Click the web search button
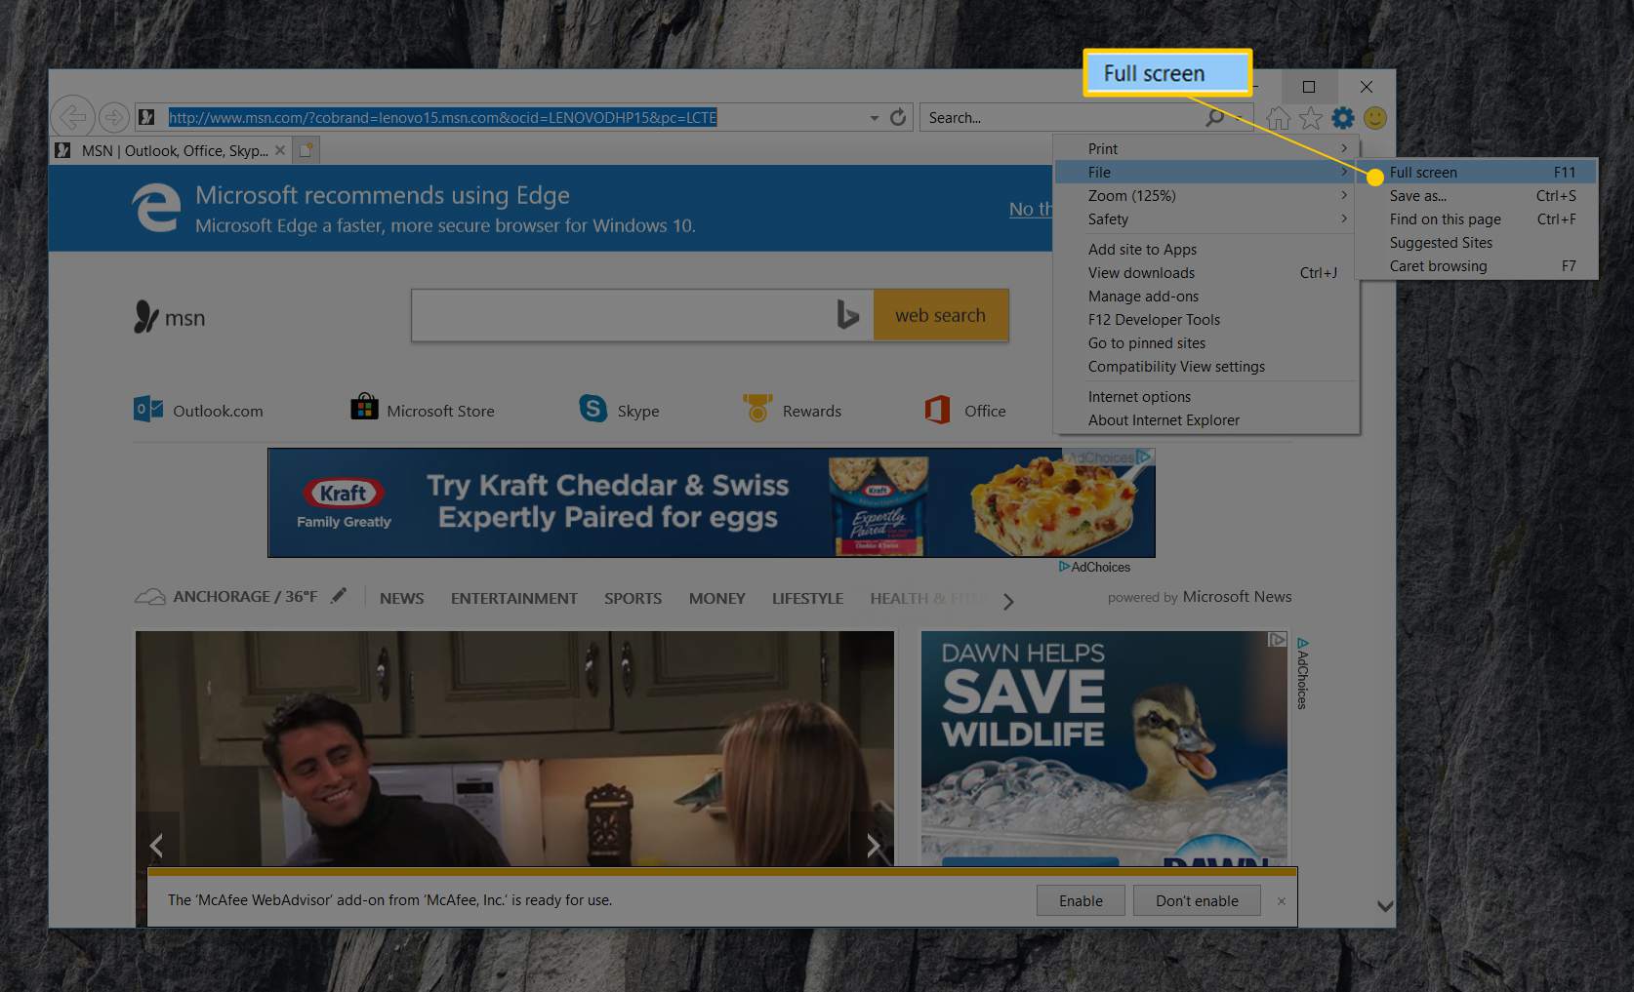Viewport: 1634px width, 992px height. pos(941,315)
